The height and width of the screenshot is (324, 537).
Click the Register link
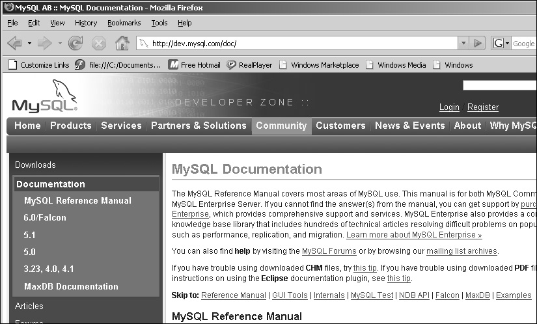pyautogui.click(x=483, y=107)
